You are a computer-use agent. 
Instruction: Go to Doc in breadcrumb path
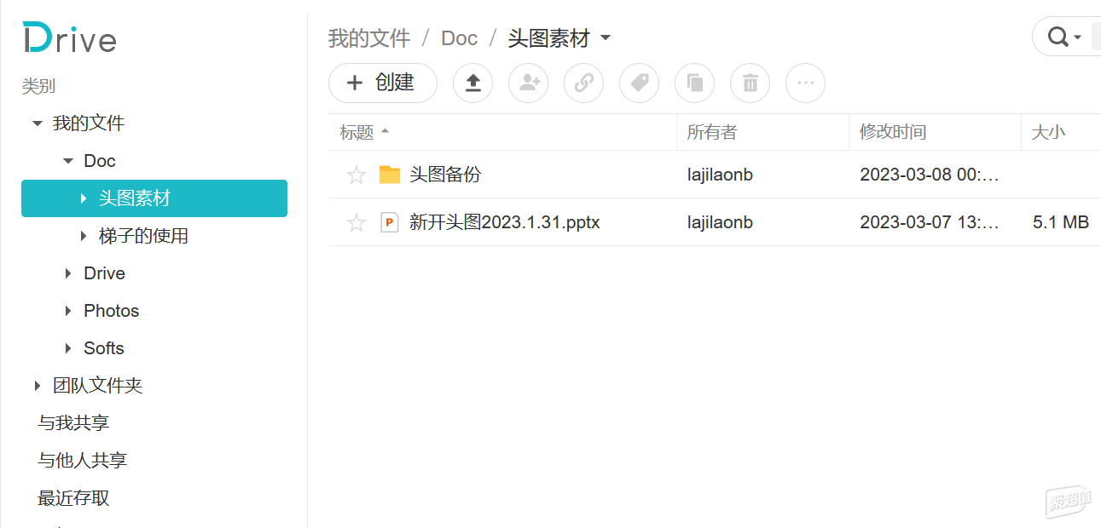click(x=459, y=37)
